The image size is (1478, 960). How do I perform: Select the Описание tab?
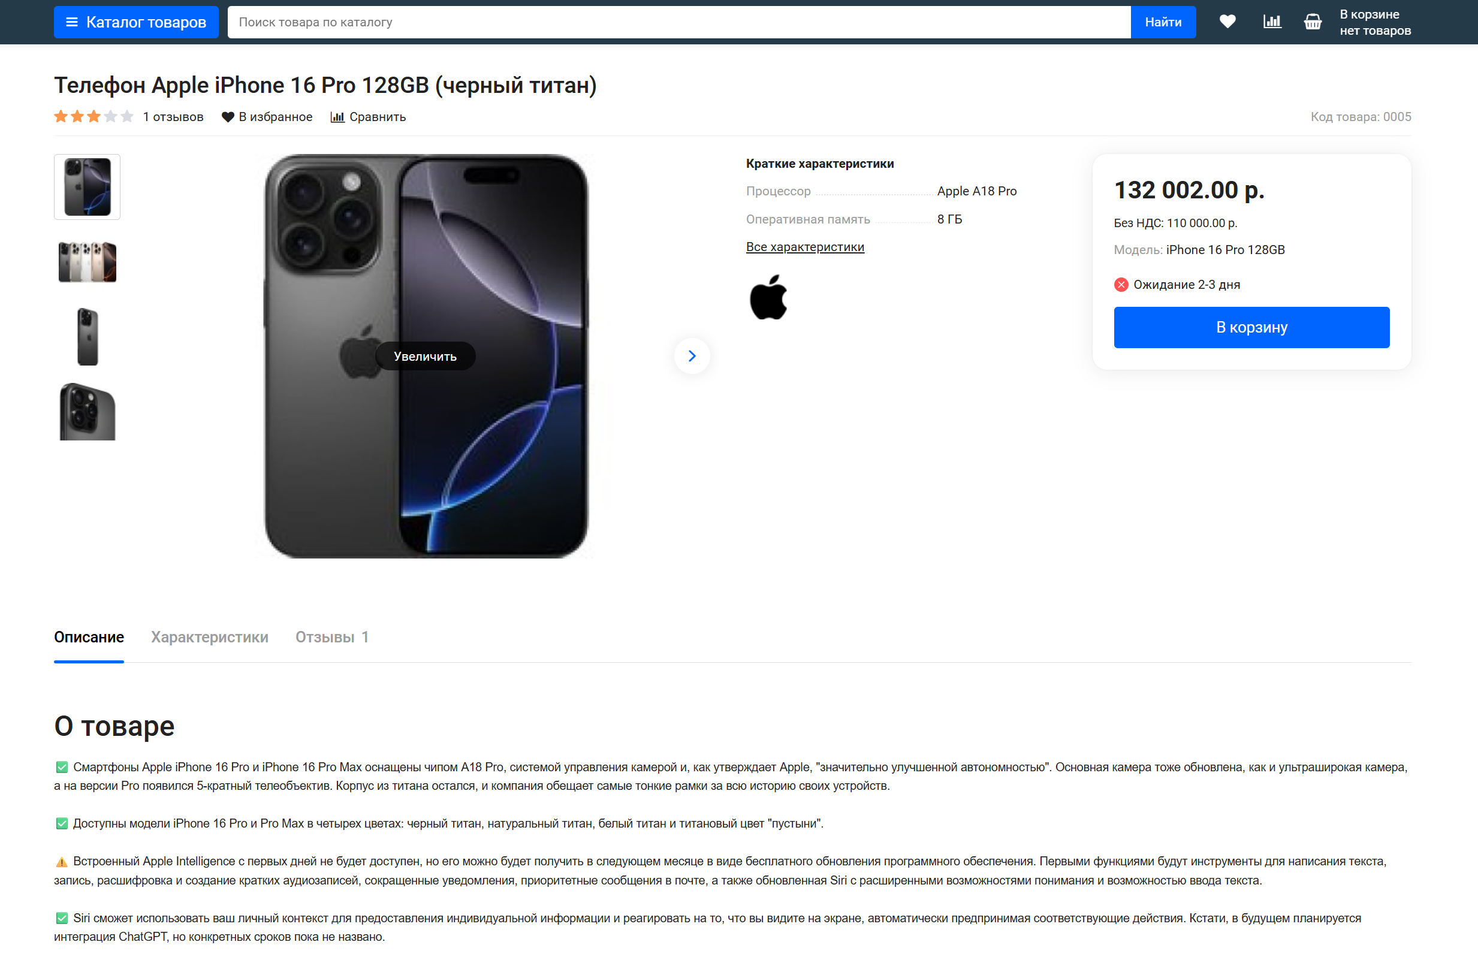[89, 637]
